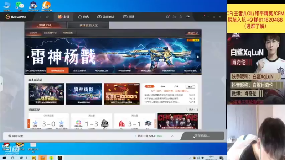Open the news item dated 12/10
The image size is (285, 160).
click(170, 102)
